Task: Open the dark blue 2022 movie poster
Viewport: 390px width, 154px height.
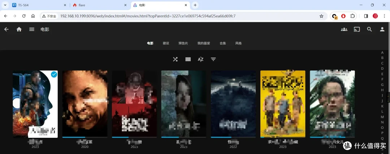Action: tap(233, 104)
